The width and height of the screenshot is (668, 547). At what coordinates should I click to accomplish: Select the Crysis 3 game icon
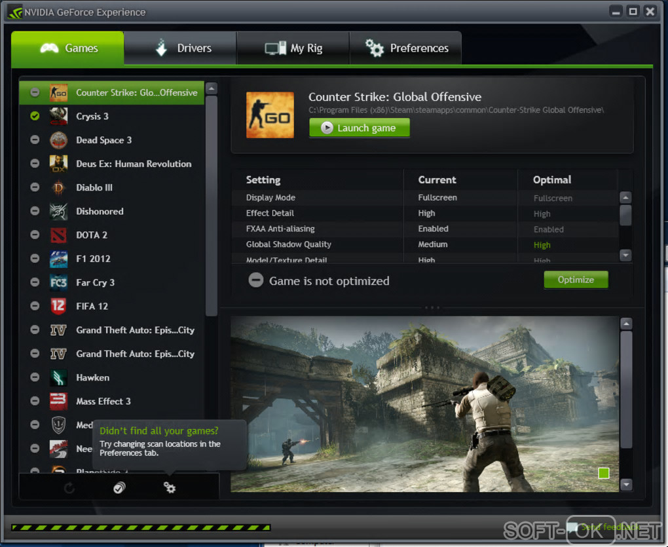pyautogui.click(x=59, y=117)
